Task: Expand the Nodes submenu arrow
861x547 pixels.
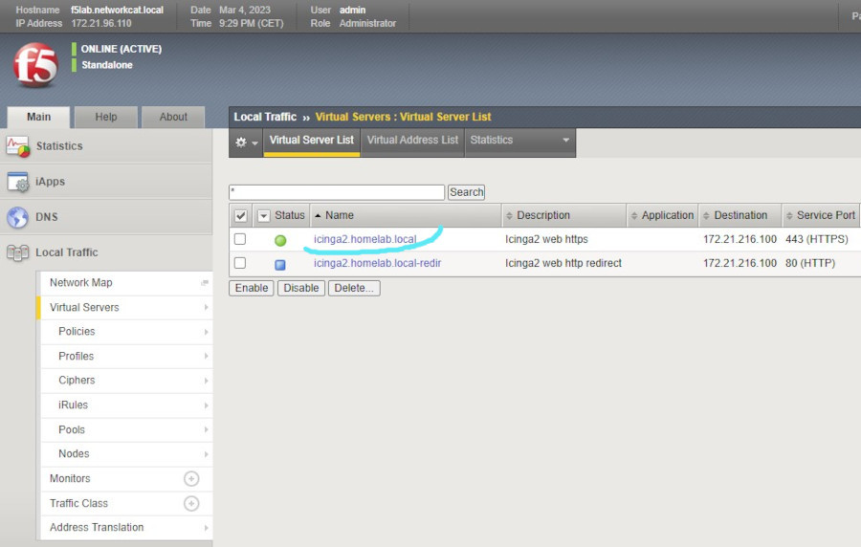Action: pos(207,454)
